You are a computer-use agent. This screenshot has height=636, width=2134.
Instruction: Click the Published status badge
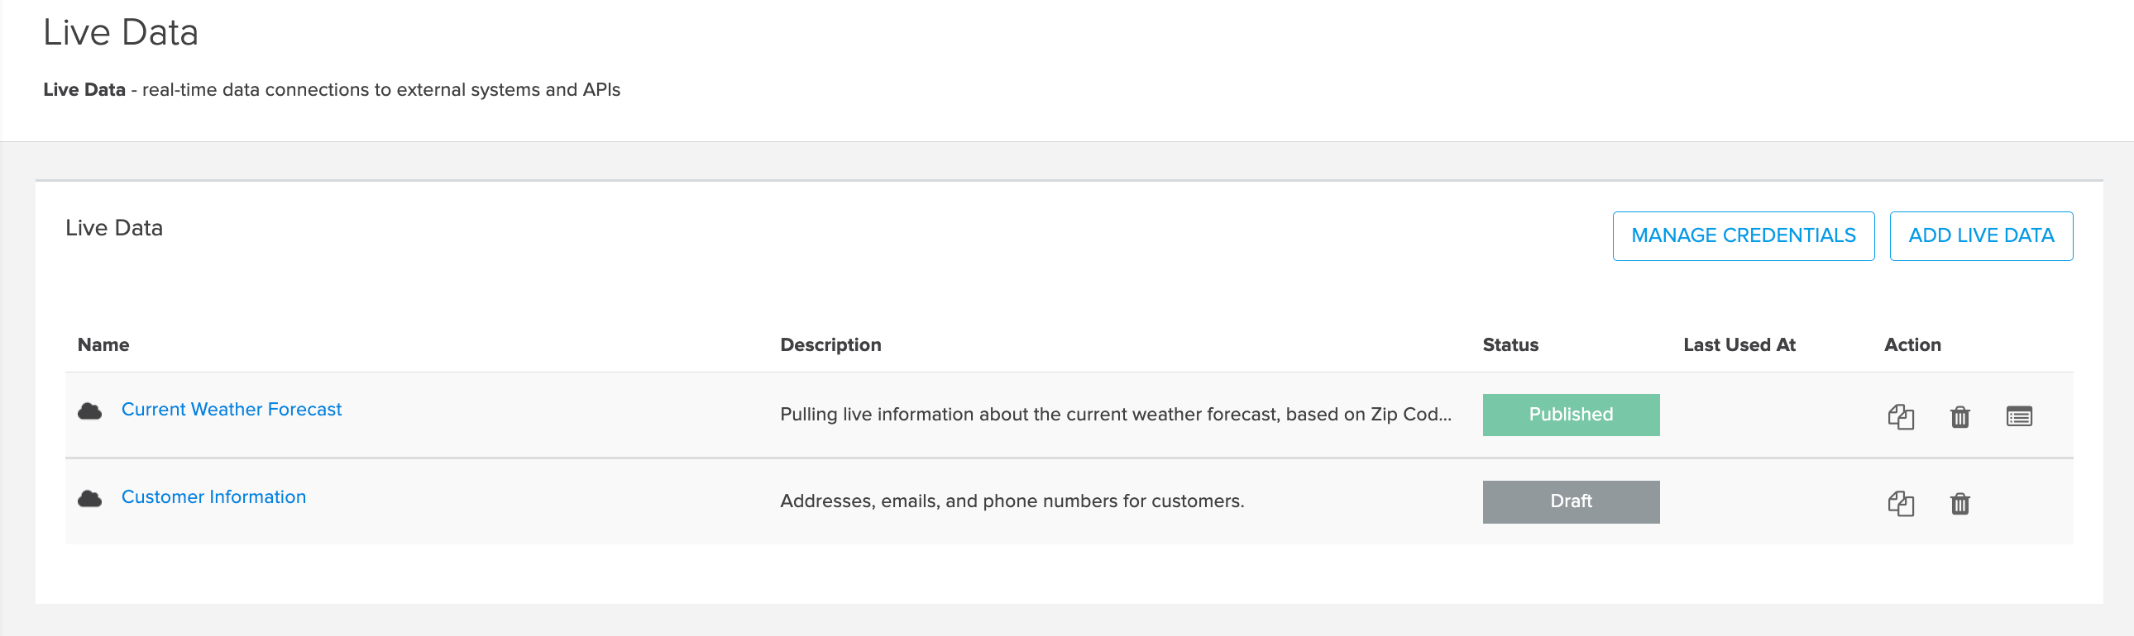[x=1571, y=415]
